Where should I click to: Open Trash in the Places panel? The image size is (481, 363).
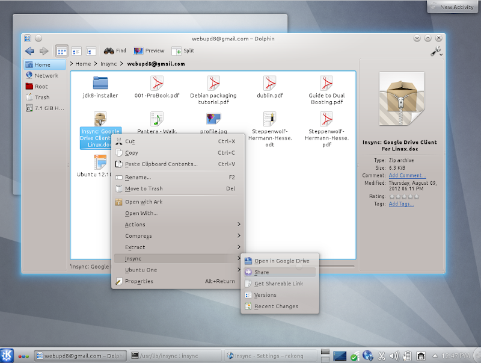point(45,97)
